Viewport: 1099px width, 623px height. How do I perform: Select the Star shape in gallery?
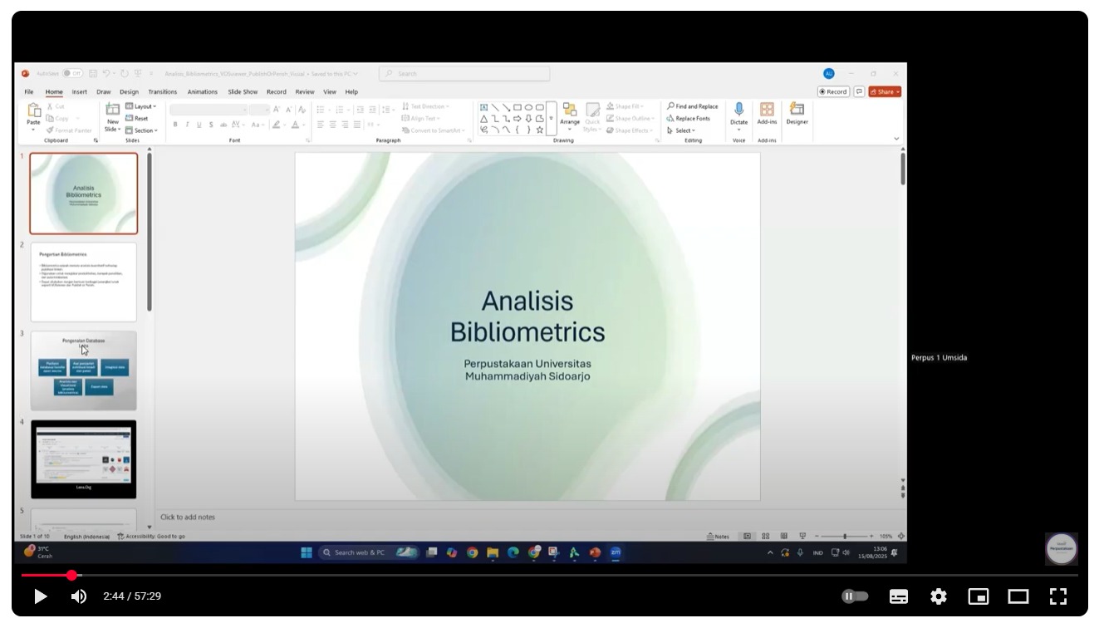pyautogui.click(x=540, y=130)
